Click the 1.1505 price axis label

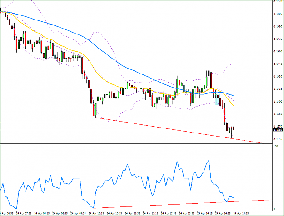(278, 14)
